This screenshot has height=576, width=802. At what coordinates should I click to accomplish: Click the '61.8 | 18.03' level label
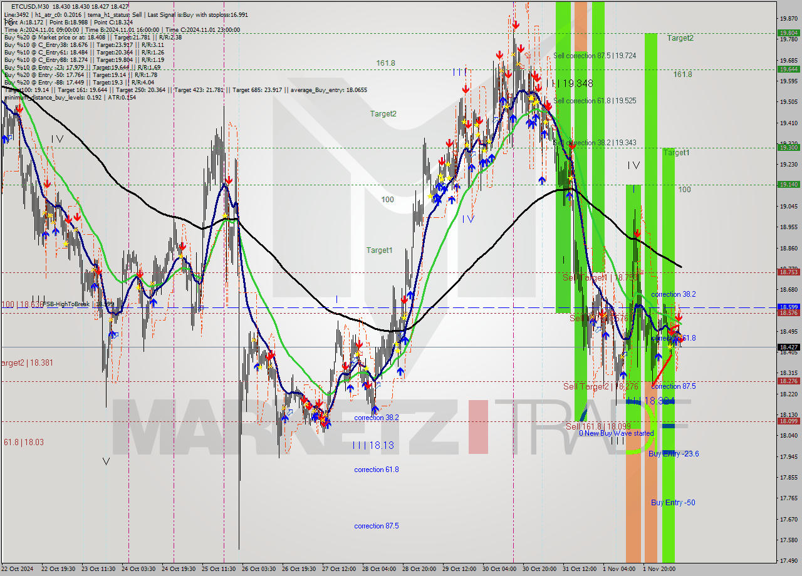tap(24, 442)
